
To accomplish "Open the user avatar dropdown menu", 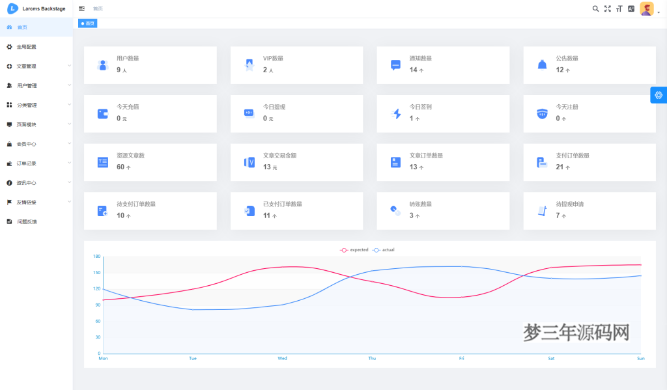I will (x=647, y=8).
